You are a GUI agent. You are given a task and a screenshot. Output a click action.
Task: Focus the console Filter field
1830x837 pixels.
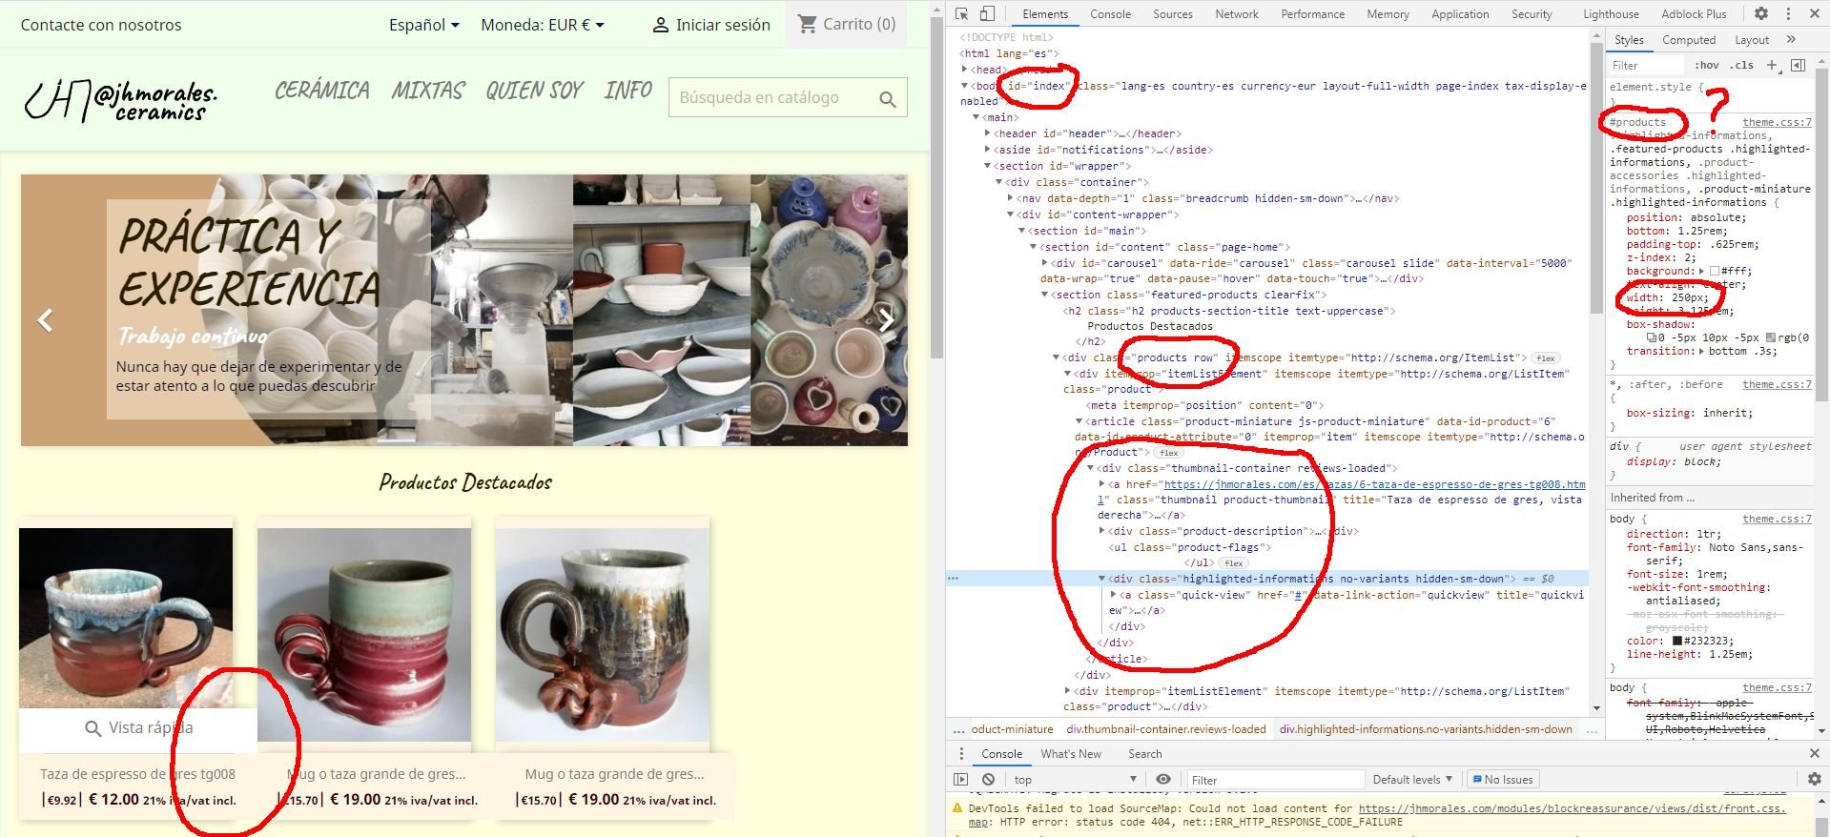click(1275, 780)
